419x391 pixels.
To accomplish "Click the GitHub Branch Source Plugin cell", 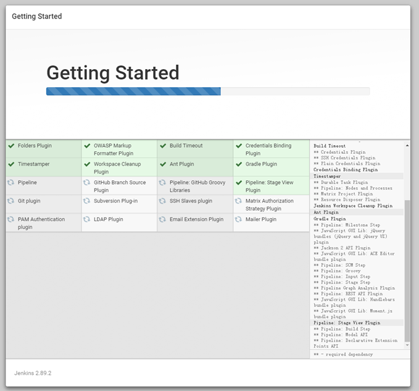I will click(x=119, y=186).
